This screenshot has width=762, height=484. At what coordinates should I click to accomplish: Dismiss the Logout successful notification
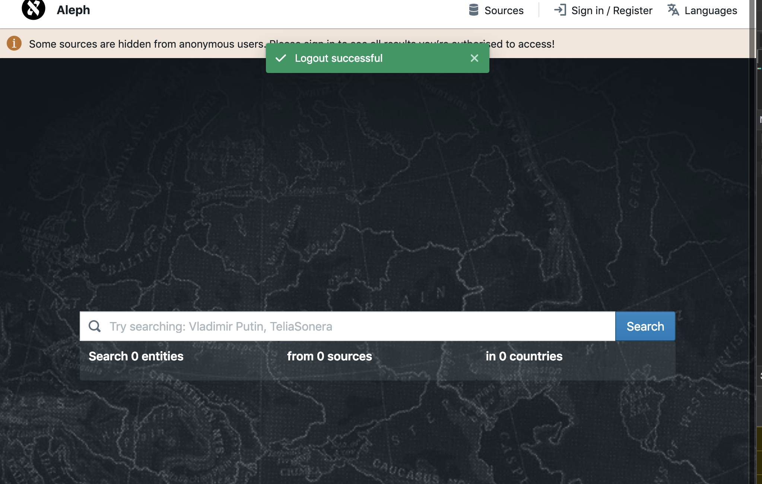click(x=474, y=58)
